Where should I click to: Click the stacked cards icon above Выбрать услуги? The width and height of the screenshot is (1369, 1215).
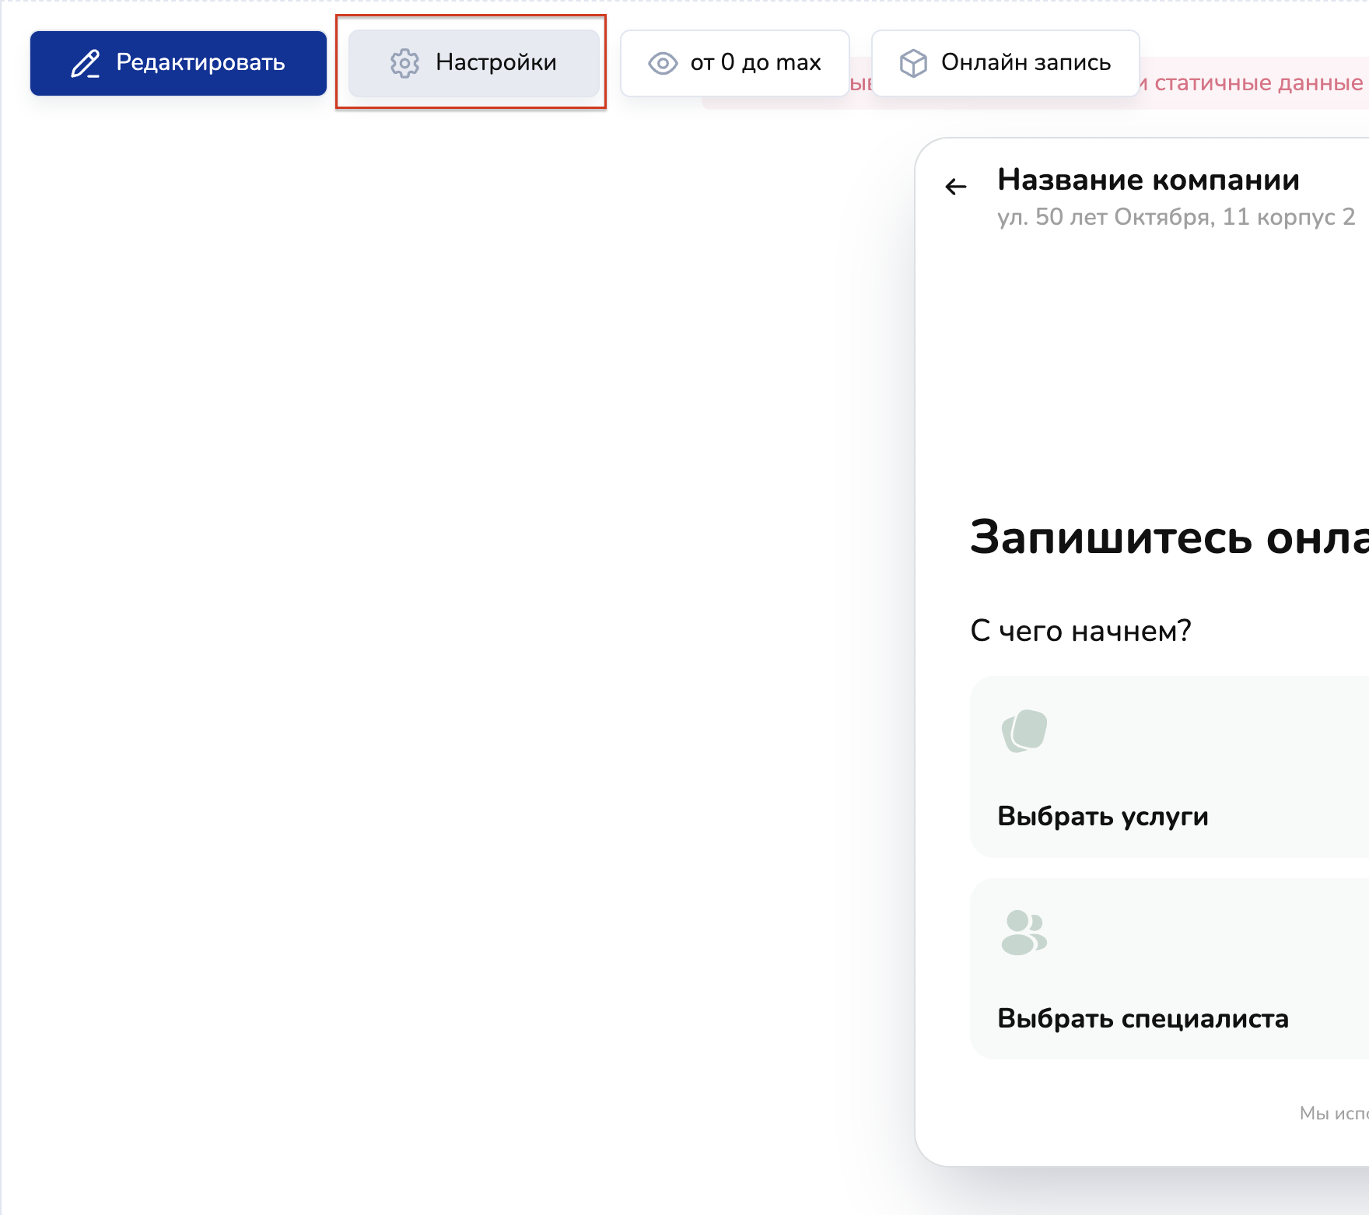pyautogui.click(x=1024, y=731)
